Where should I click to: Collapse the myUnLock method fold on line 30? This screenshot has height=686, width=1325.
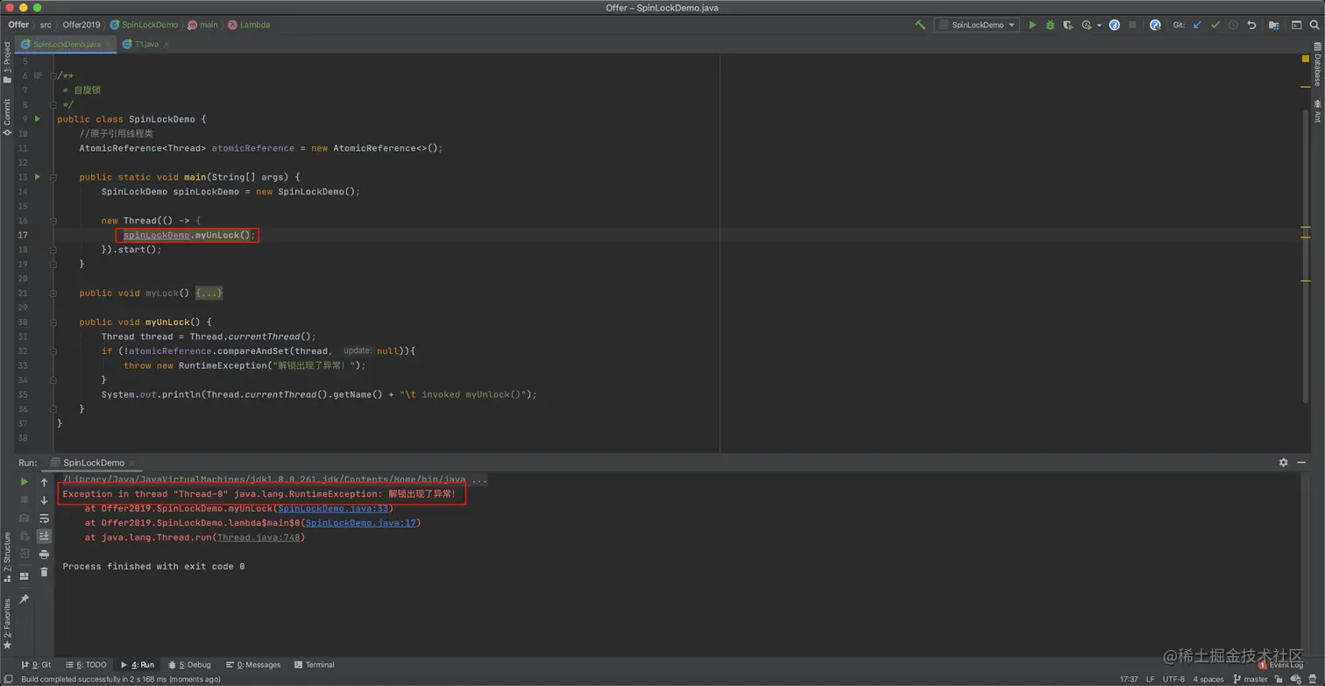coord(53,322)
